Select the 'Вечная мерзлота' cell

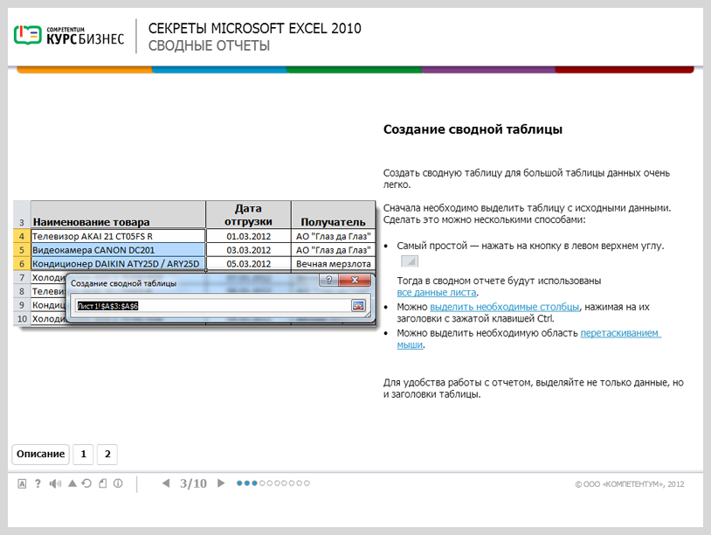(x=334, y=264)
